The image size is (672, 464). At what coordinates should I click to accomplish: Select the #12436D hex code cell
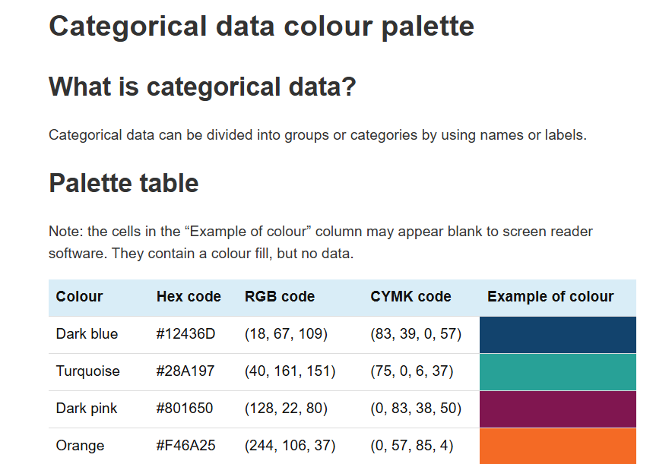186,334
